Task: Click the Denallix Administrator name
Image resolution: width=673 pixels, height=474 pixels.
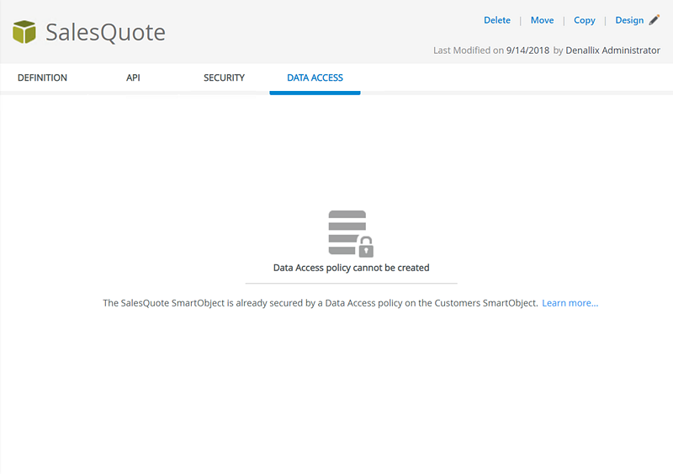Action: (x=613, y=51)
